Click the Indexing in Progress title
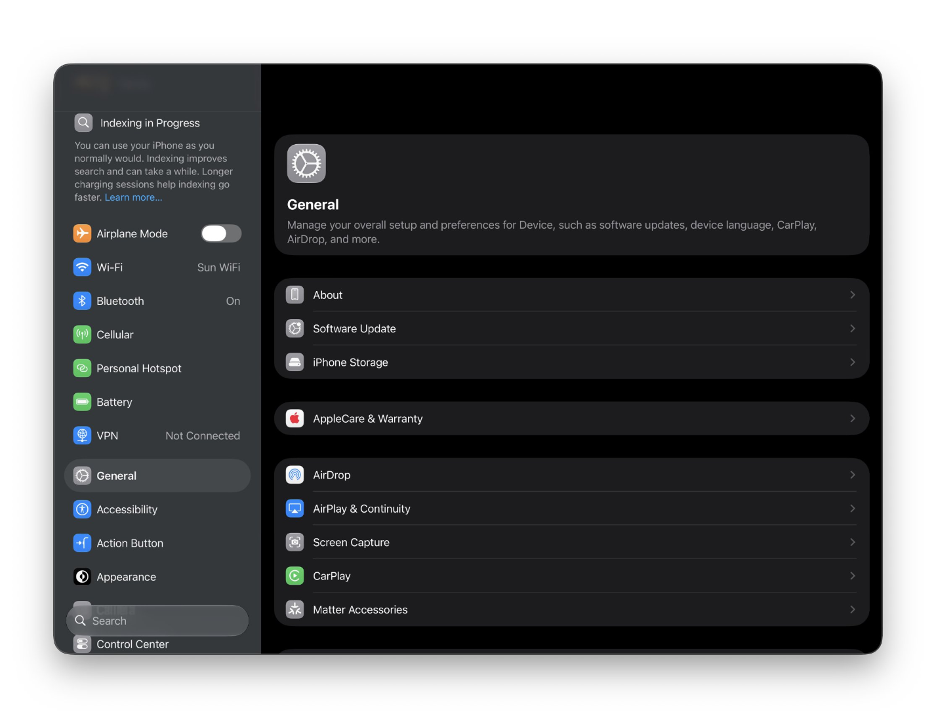This screenshot has width=936, height=723. pyautogui.click(x=150, y=123)
